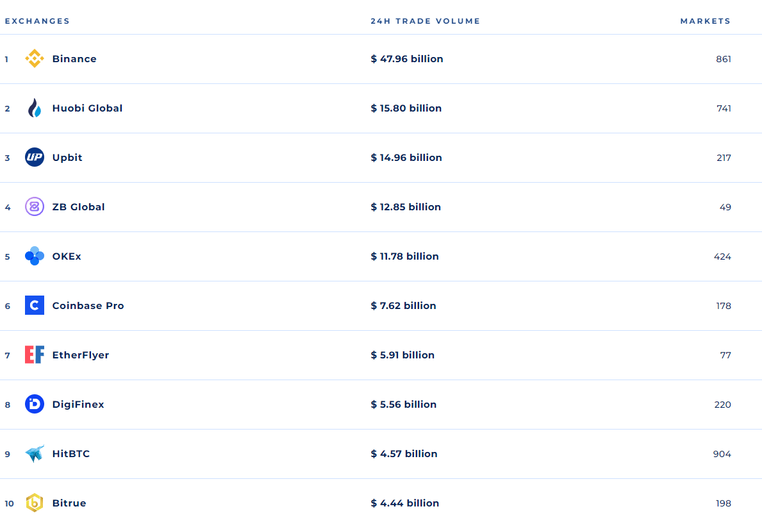This screenshot has height=527, width=762.
Task: Open the HitBTC exchange name
Action: pyautogui.click(x=71, y=453)
